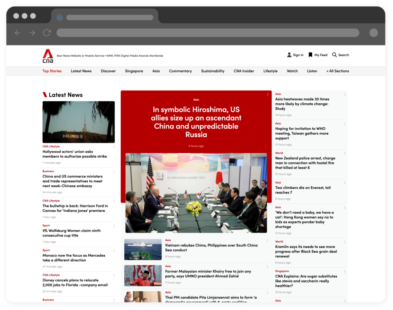Go to the CNA Insider section
This screenshot has height=310, width=393.
[244, 71]
